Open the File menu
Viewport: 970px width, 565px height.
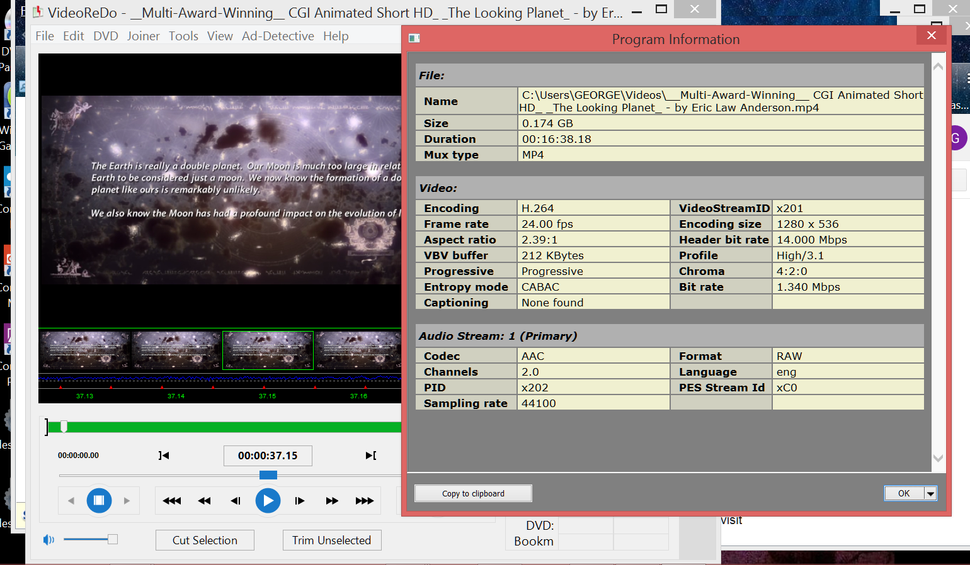45,36
